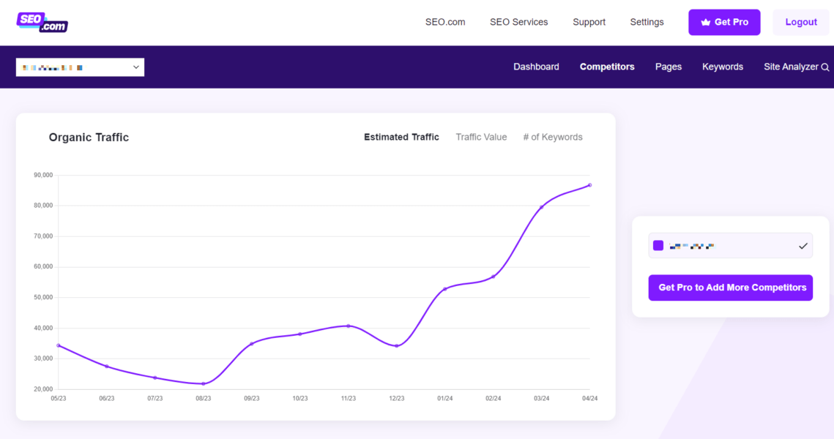The width and height of the screenshot is (834, 439).
Task: Toggle the competitor visibility checkmark
Action: [x=802, y=245]
